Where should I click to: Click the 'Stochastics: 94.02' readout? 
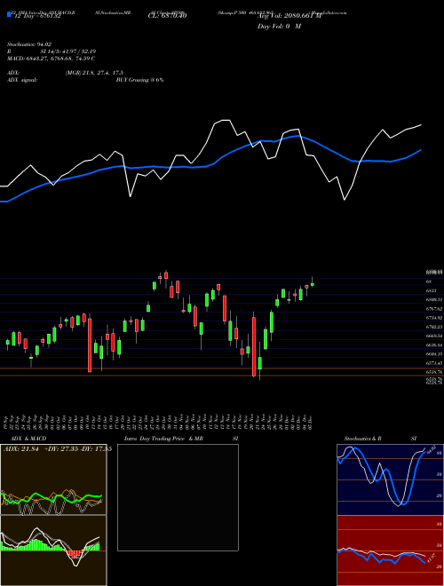click(29, 44)
